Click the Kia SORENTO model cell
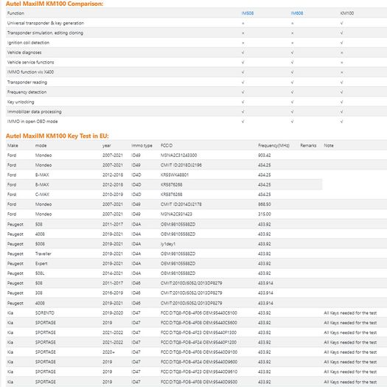This screenshot has height=387, width=387. 45,313
